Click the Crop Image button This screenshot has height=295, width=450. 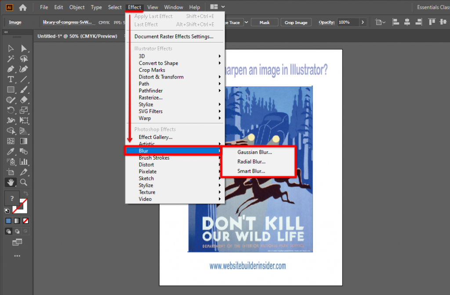pyautogui.click(x=296, y=22)
